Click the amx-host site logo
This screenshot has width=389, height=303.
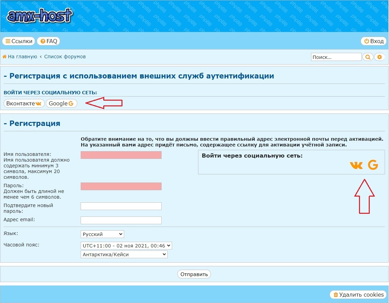point(39,16)
